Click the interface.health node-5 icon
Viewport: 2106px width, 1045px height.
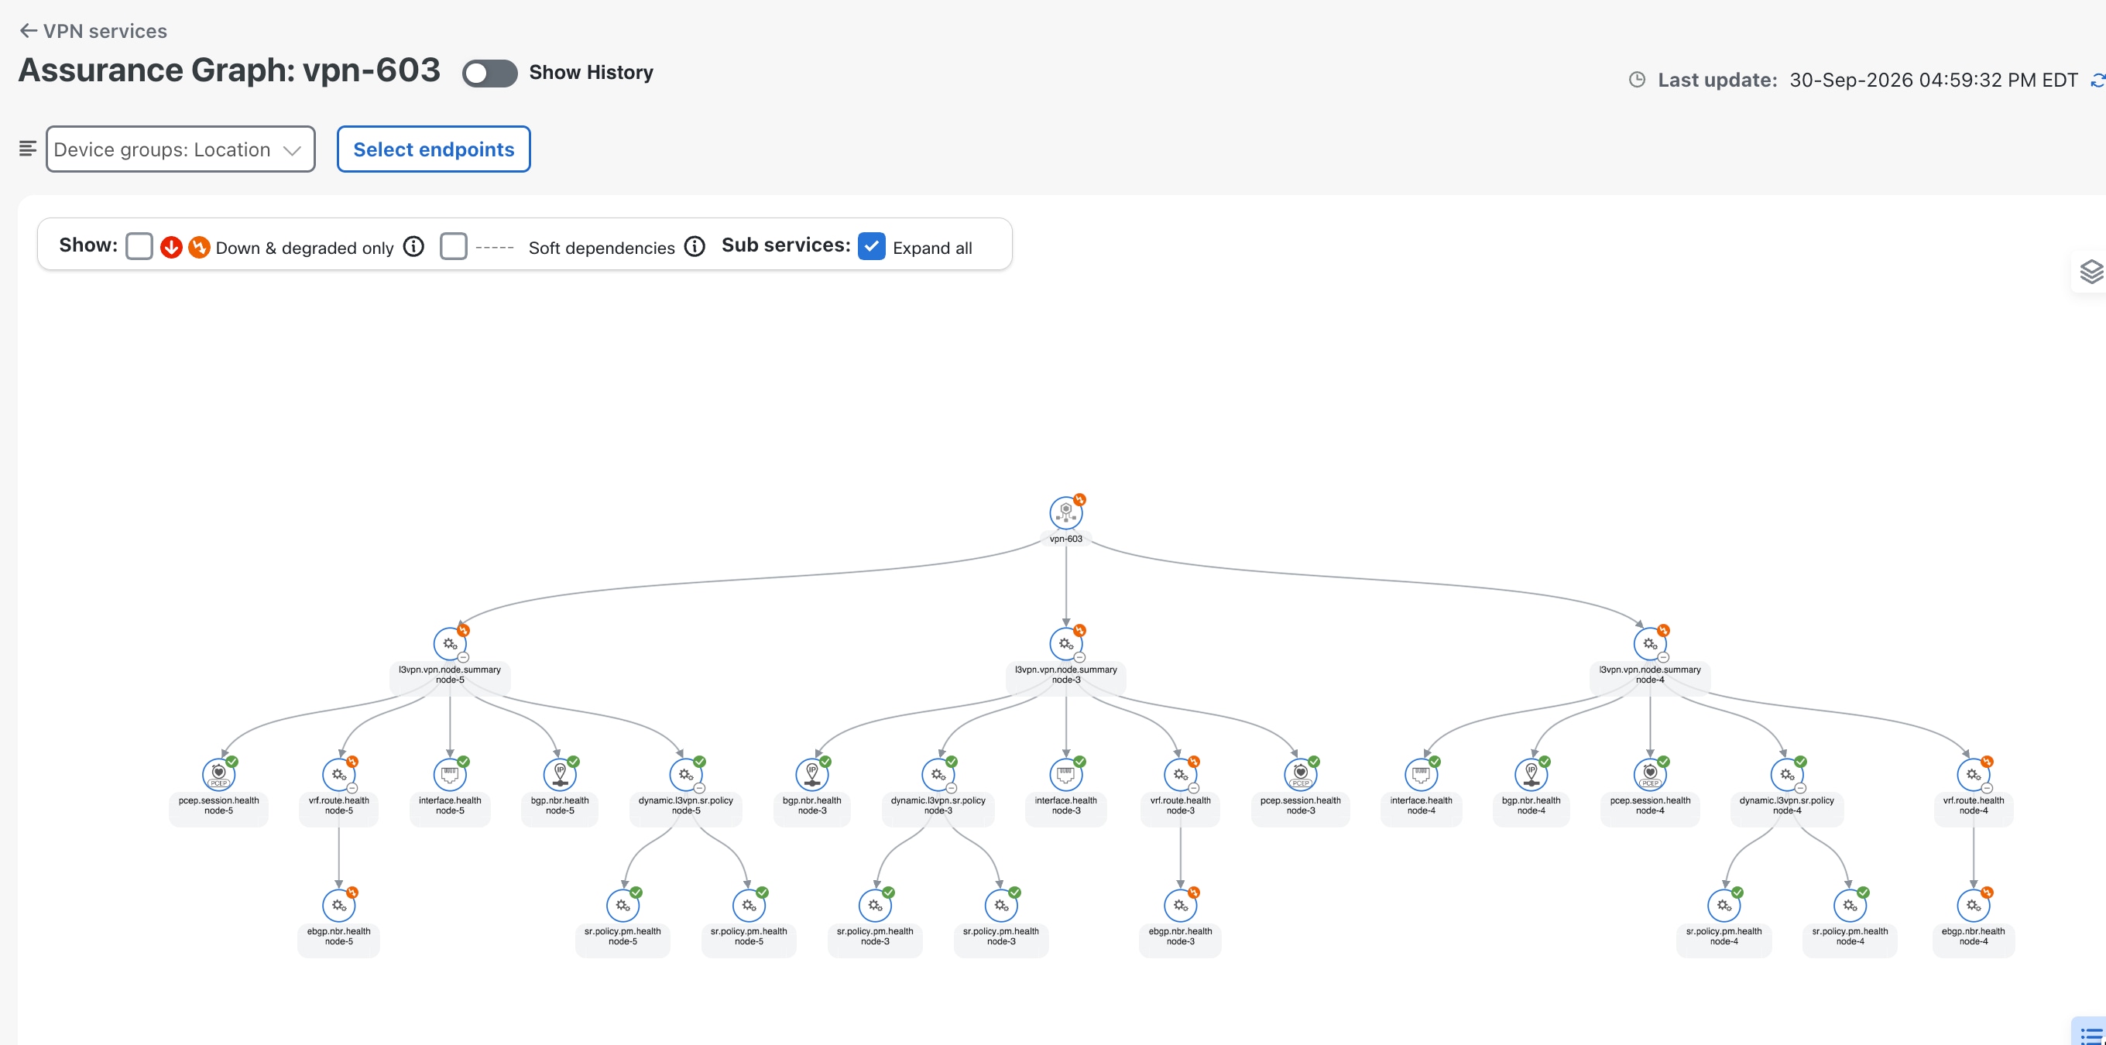pos(450,774)
